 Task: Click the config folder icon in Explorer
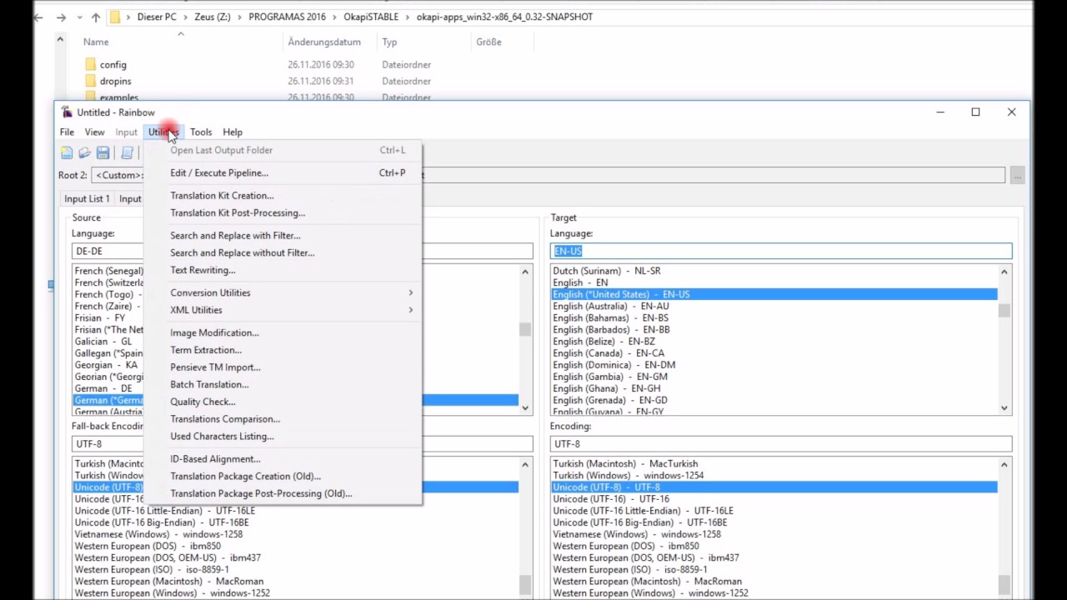pos(91,64)
